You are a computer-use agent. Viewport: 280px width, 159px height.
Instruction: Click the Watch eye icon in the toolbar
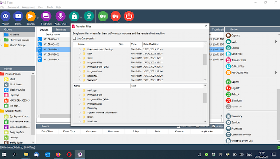[6, 16]
